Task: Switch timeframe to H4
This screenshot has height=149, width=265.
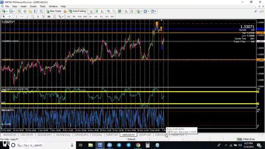Action: click(x=96, y=17)
